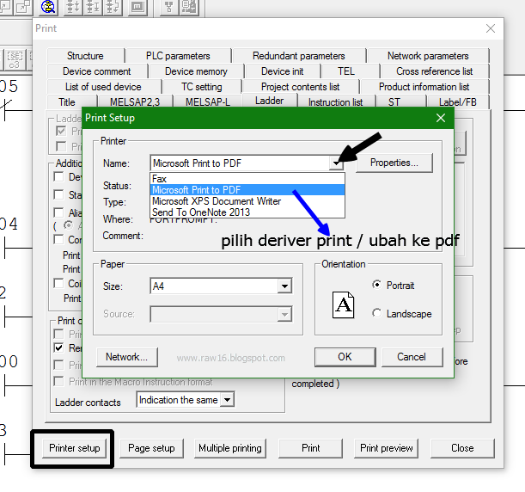Screen dimensions: 525x492
Task: Click the dashed SE c3 toolbar icon
Action: [15, 59]
